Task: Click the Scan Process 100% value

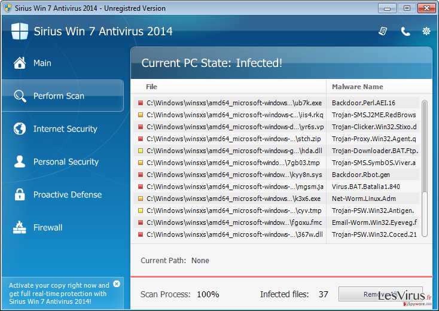Action: [208, 294]
